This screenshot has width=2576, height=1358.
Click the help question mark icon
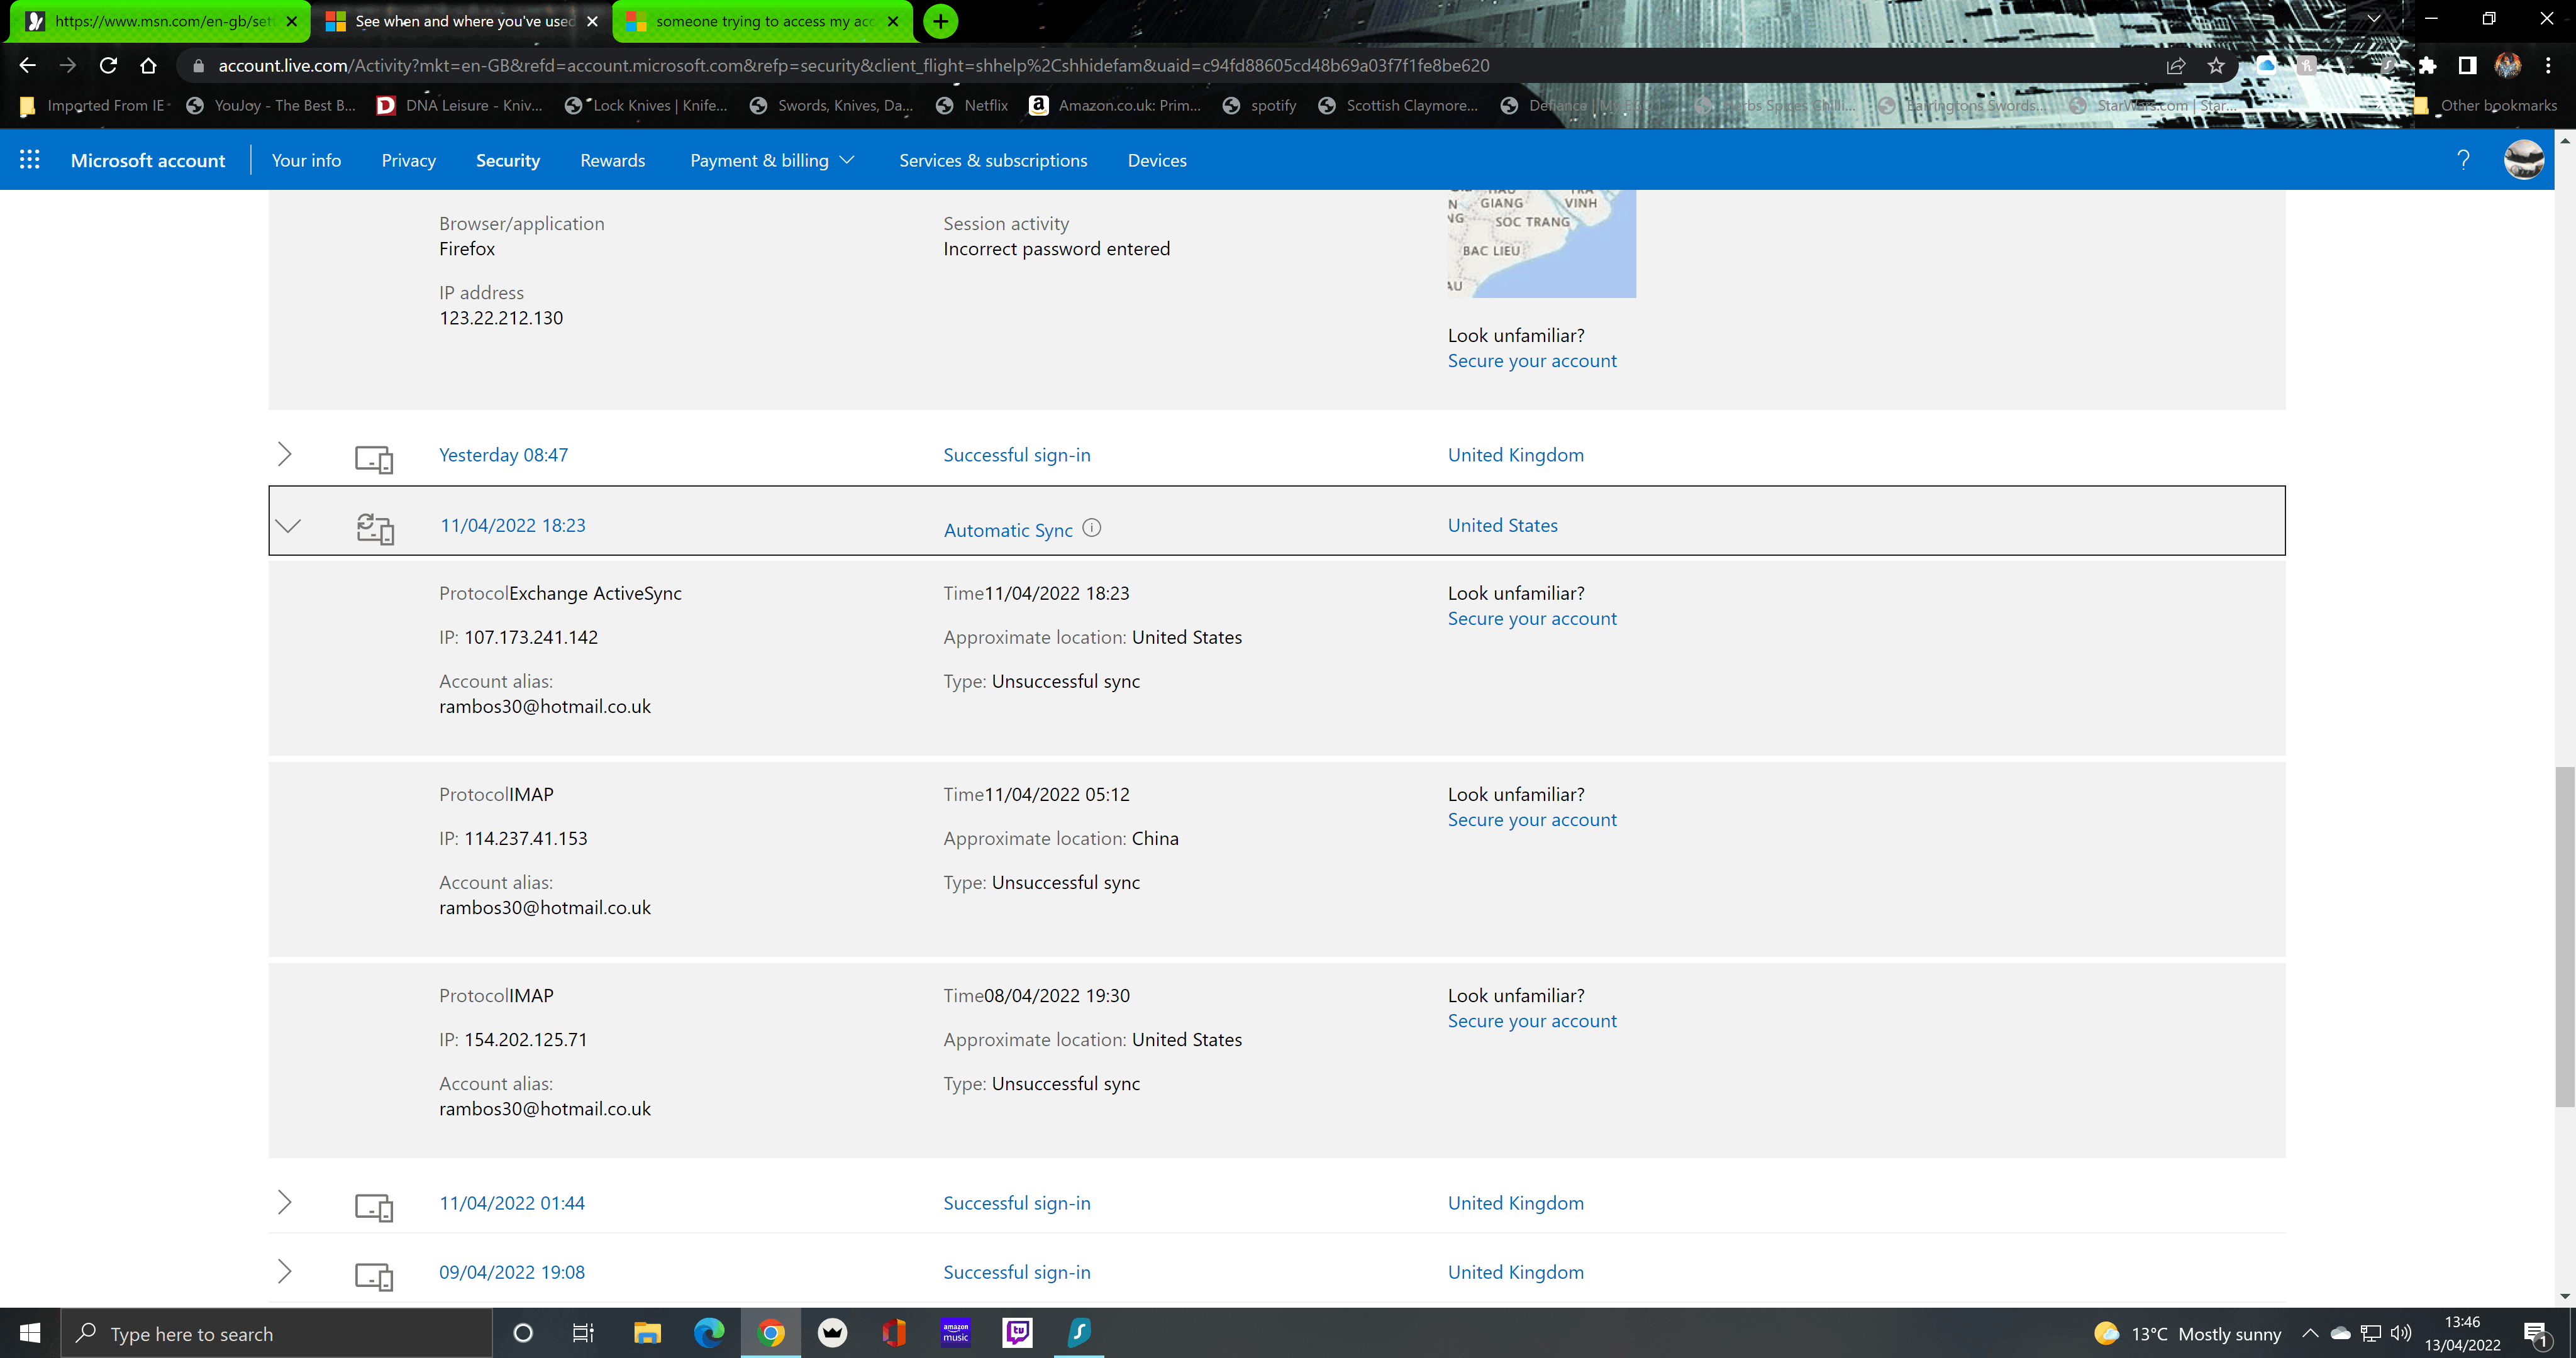click(2463, 160)
